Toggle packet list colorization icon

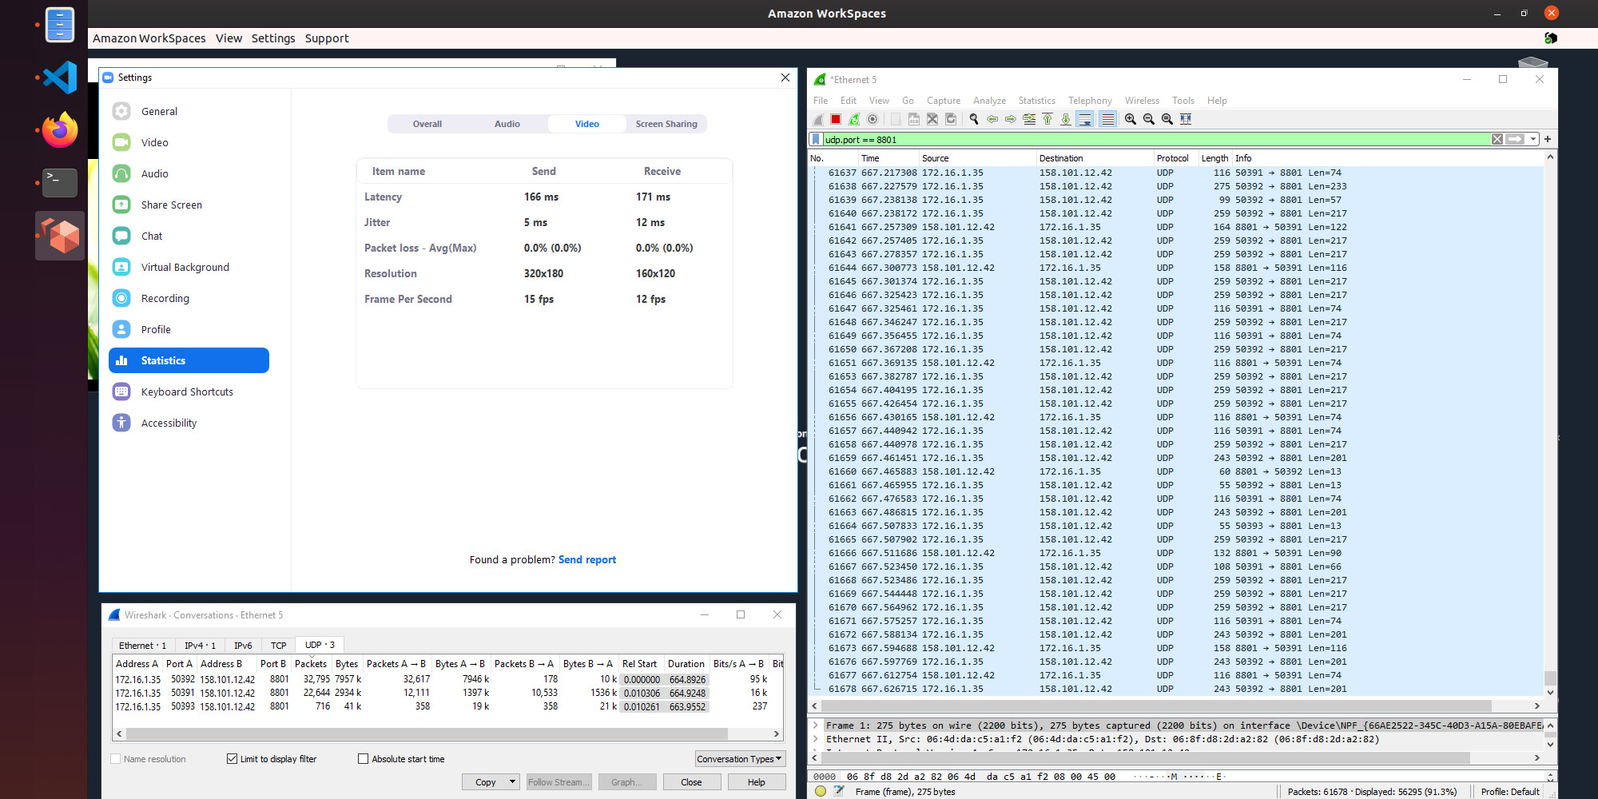[x=1107, y=119]
